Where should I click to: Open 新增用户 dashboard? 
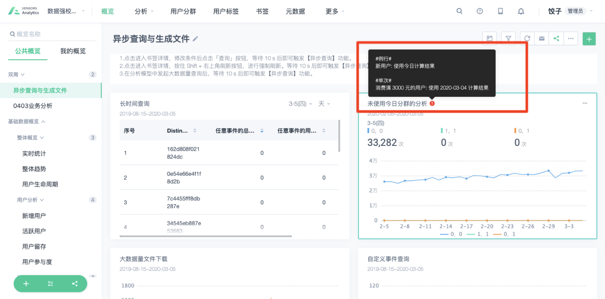point(34,216)
